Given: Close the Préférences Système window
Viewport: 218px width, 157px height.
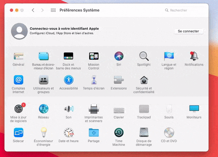Looking at the screenshot, I should [12, 10].
